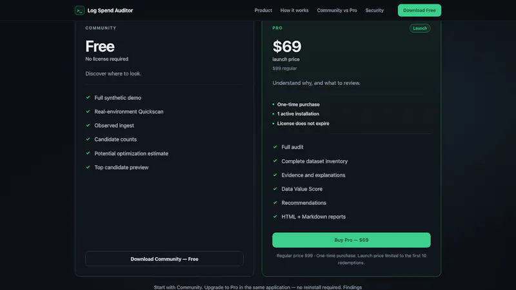Viewport: 516px width, 290px height.
Task: Click the COMMUNITY plan label
Action: (x=101, y=28)
